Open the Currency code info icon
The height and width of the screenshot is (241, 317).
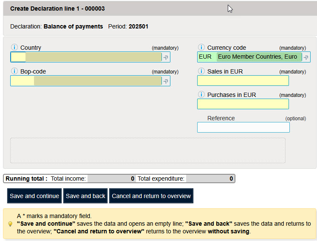[x=201, y=48]
